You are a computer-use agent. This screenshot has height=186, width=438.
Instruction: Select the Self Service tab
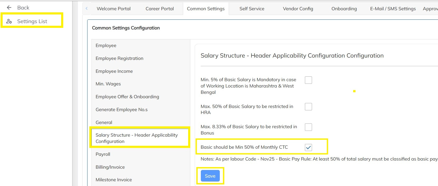coord(252,9)
